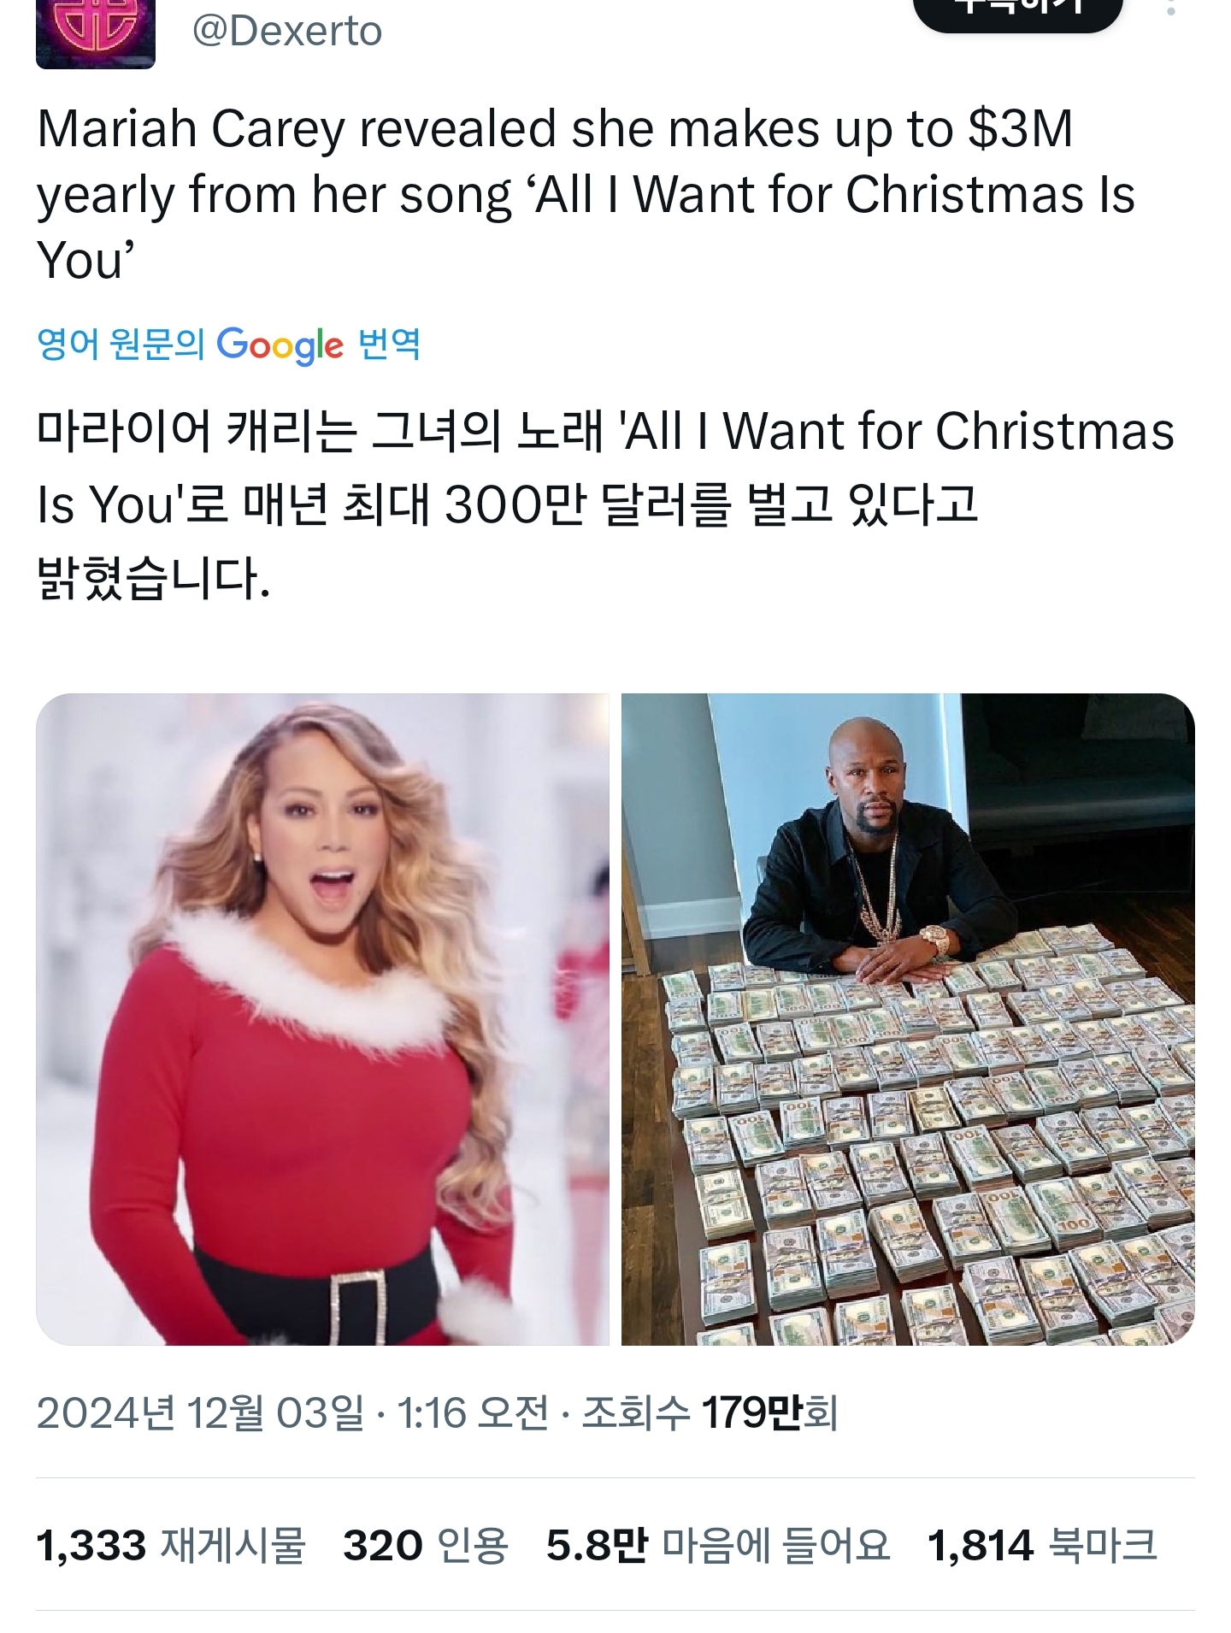
Task: Open the three-dot more options menu
Action: pyautogui.click(x=1171, y=9)
